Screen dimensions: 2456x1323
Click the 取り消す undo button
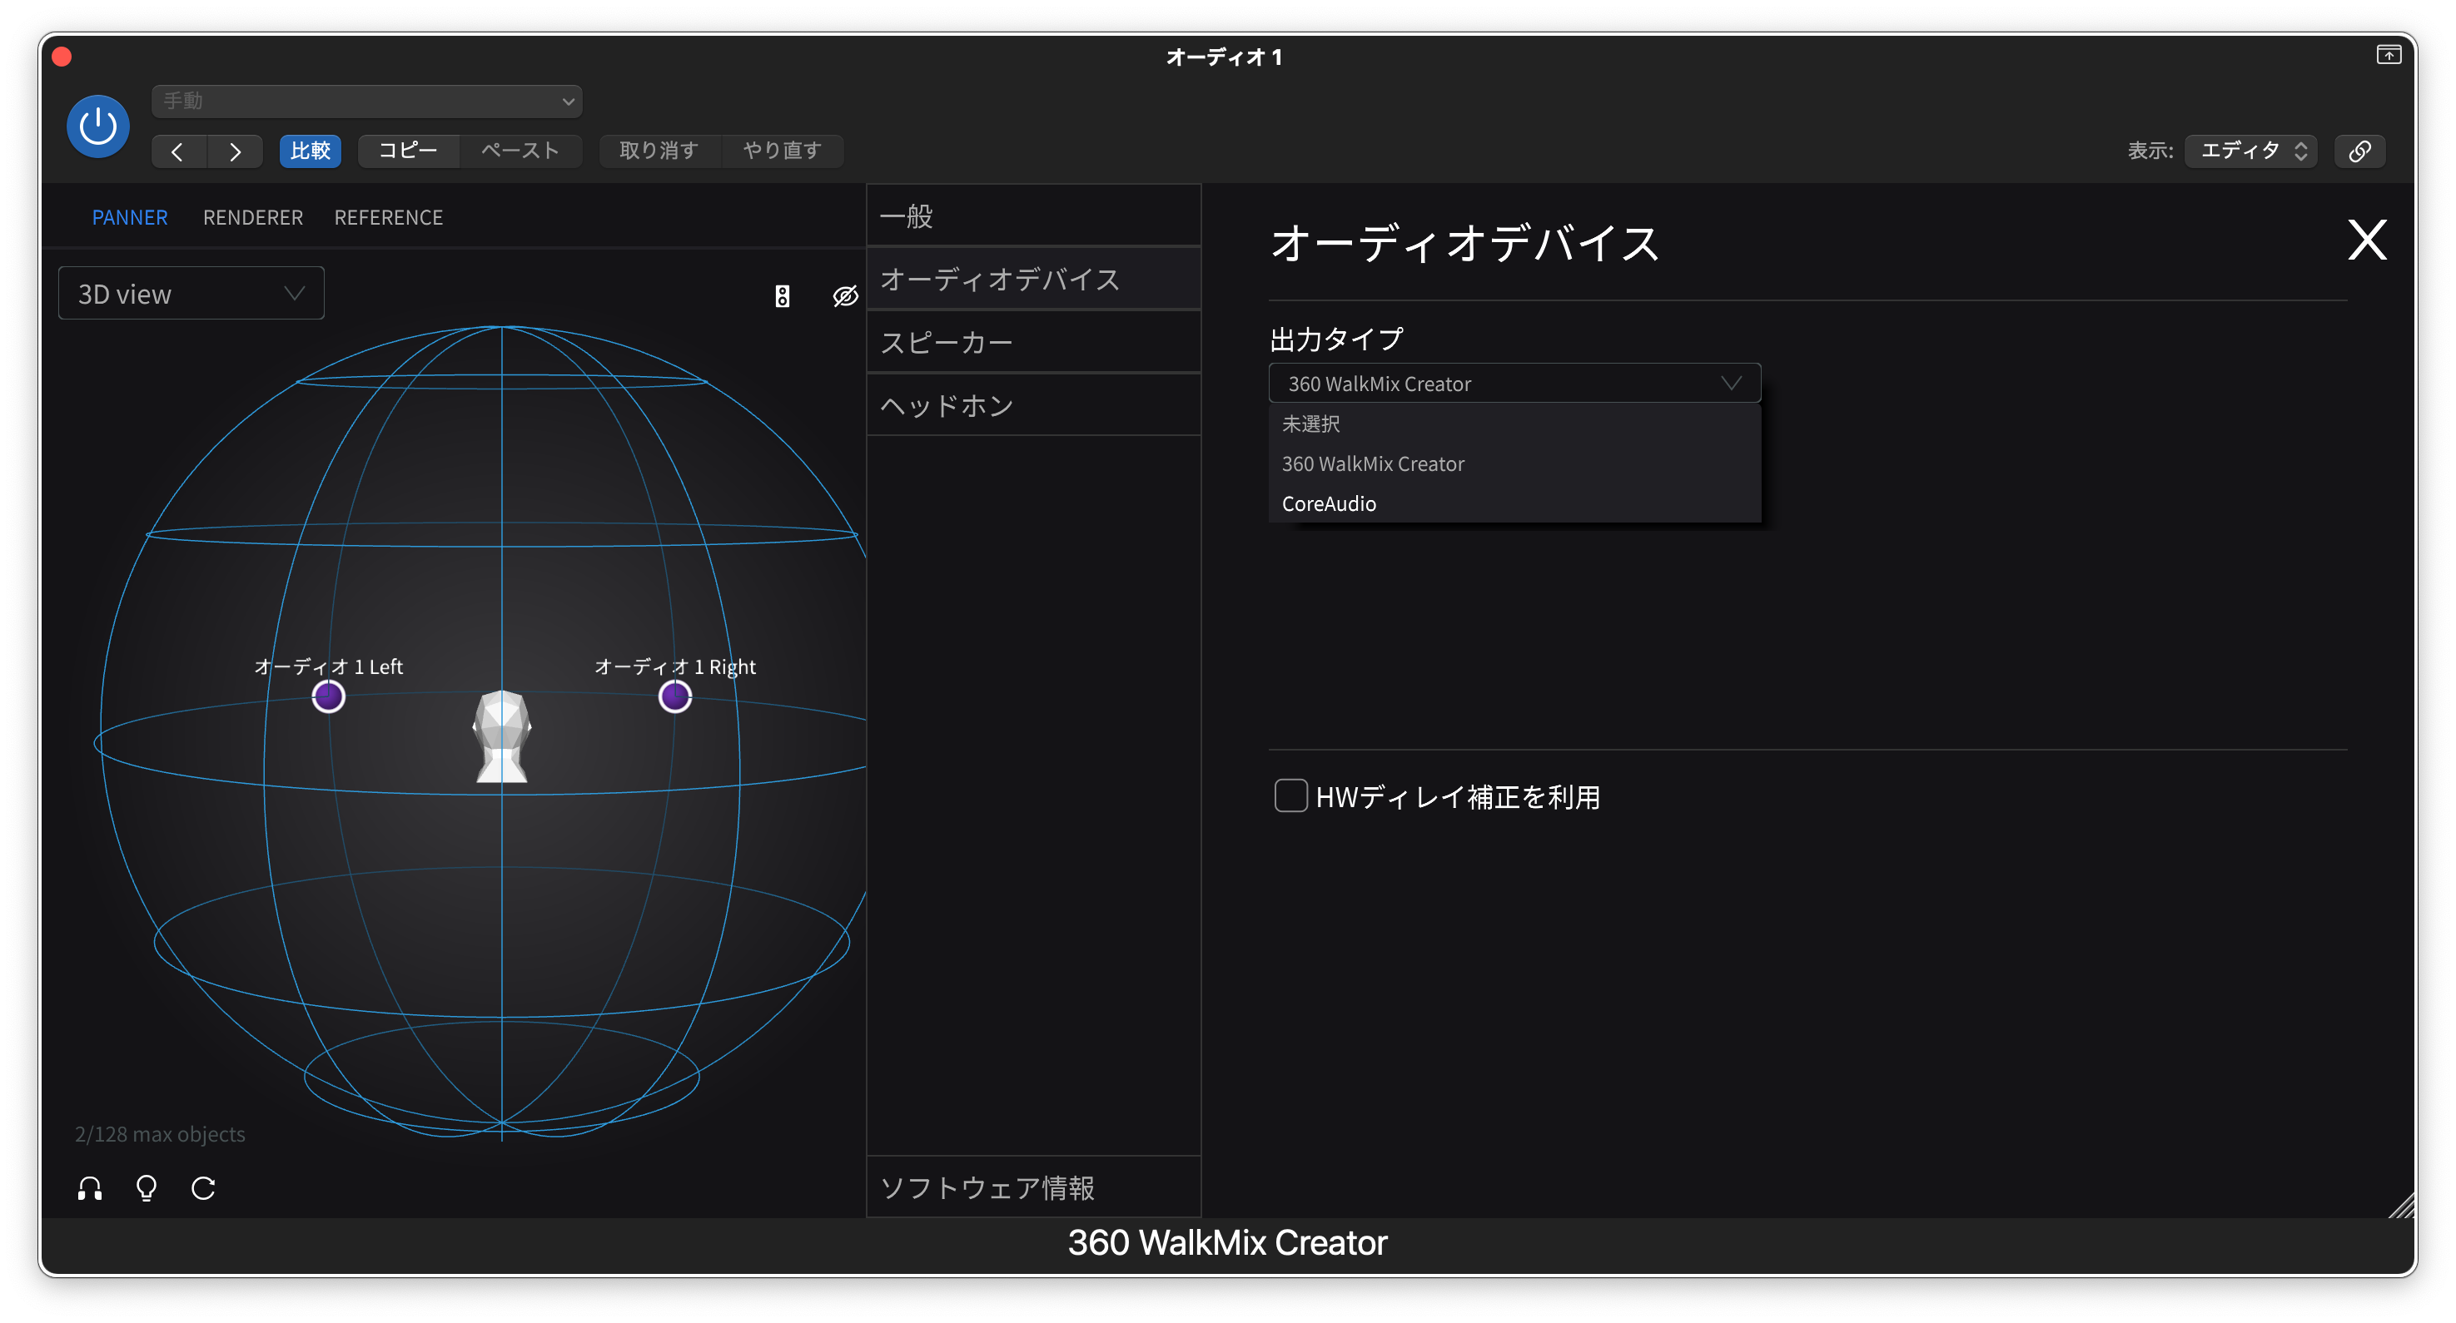click(659, 151)
